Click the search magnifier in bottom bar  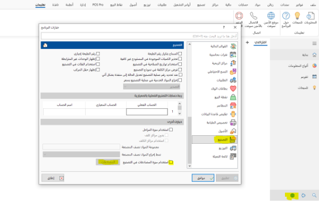click(314, 195)
